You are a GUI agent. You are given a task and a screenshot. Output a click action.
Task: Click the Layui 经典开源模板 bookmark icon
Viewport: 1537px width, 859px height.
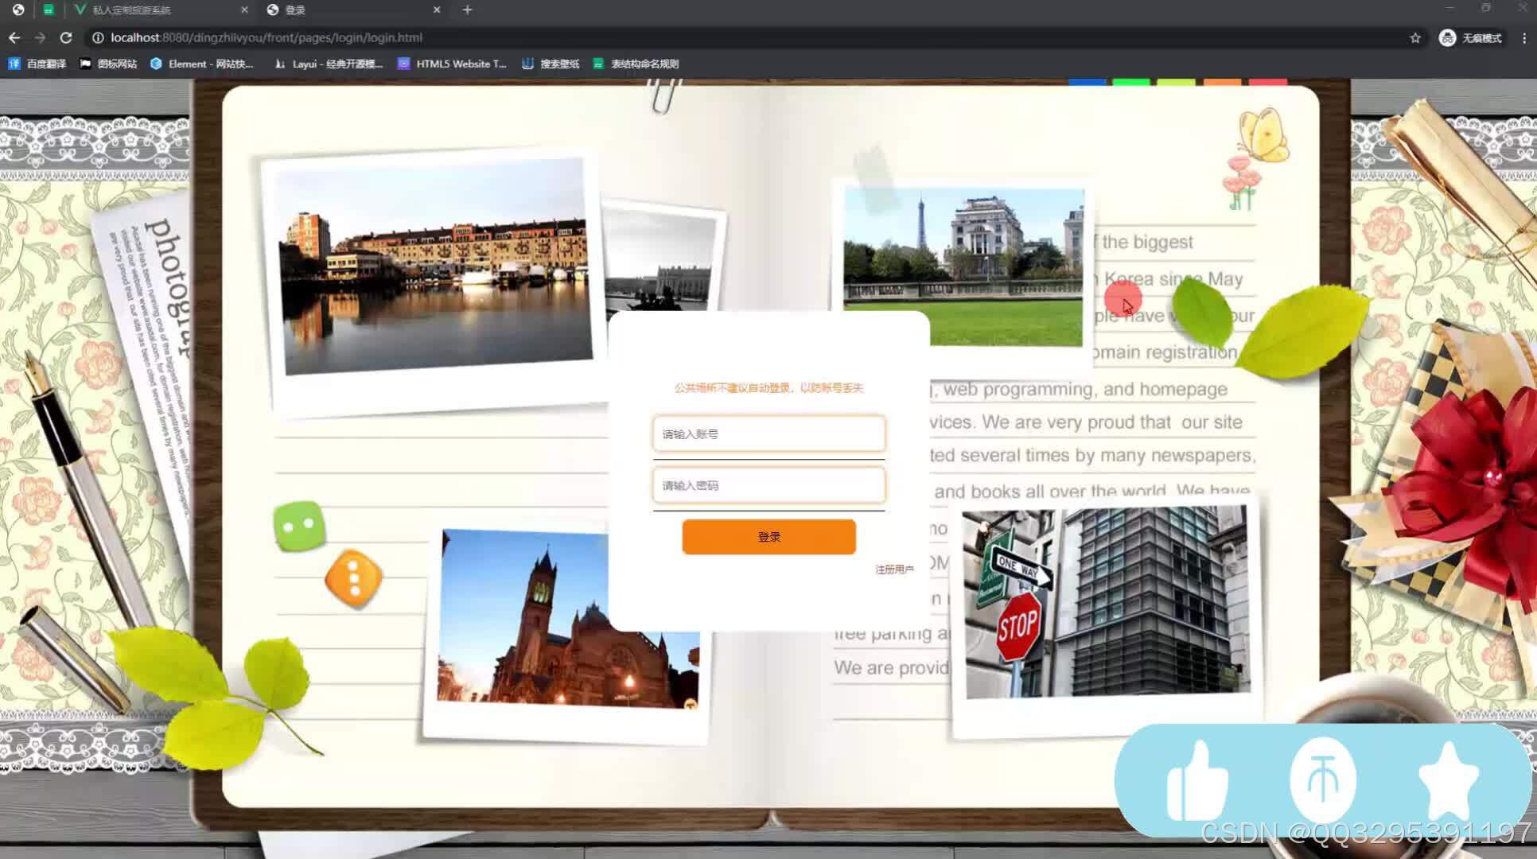coord(278,64)
